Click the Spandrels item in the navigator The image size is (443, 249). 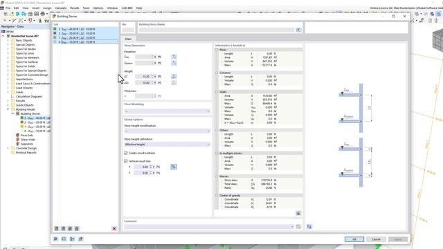(x=27, y=144)
